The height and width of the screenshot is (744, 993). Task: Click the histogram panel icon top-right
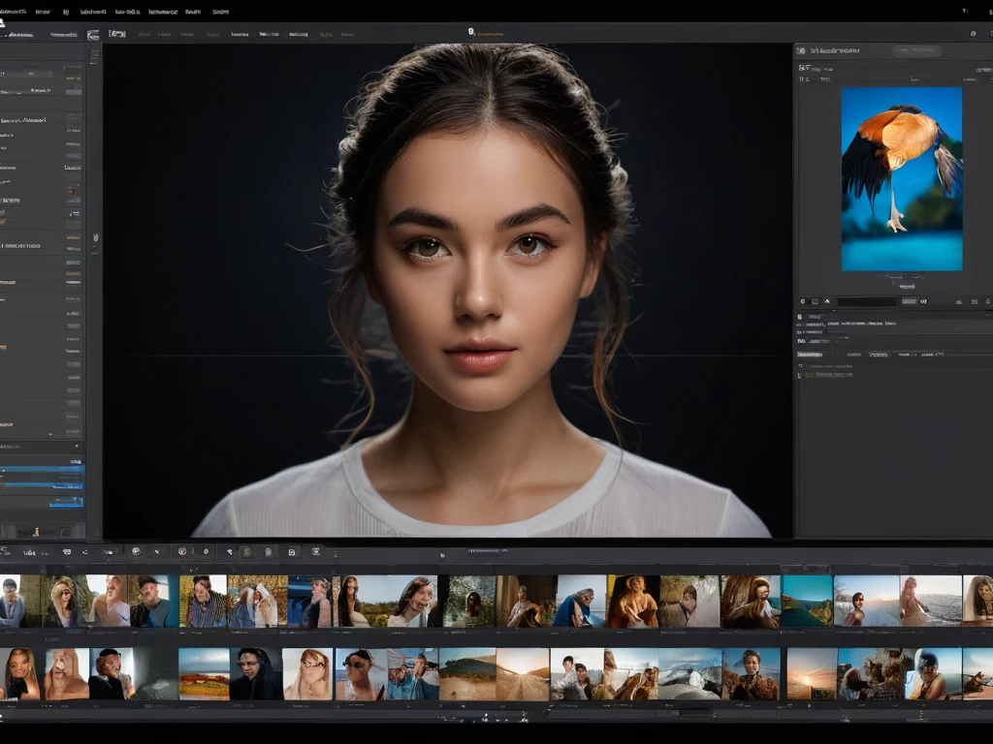801,49
